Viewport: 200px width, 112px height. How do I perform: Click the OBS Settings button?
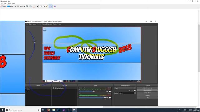click(147, 95)
